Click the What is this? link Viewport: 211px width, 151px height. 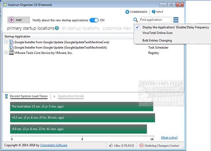(x=169, y=137)
